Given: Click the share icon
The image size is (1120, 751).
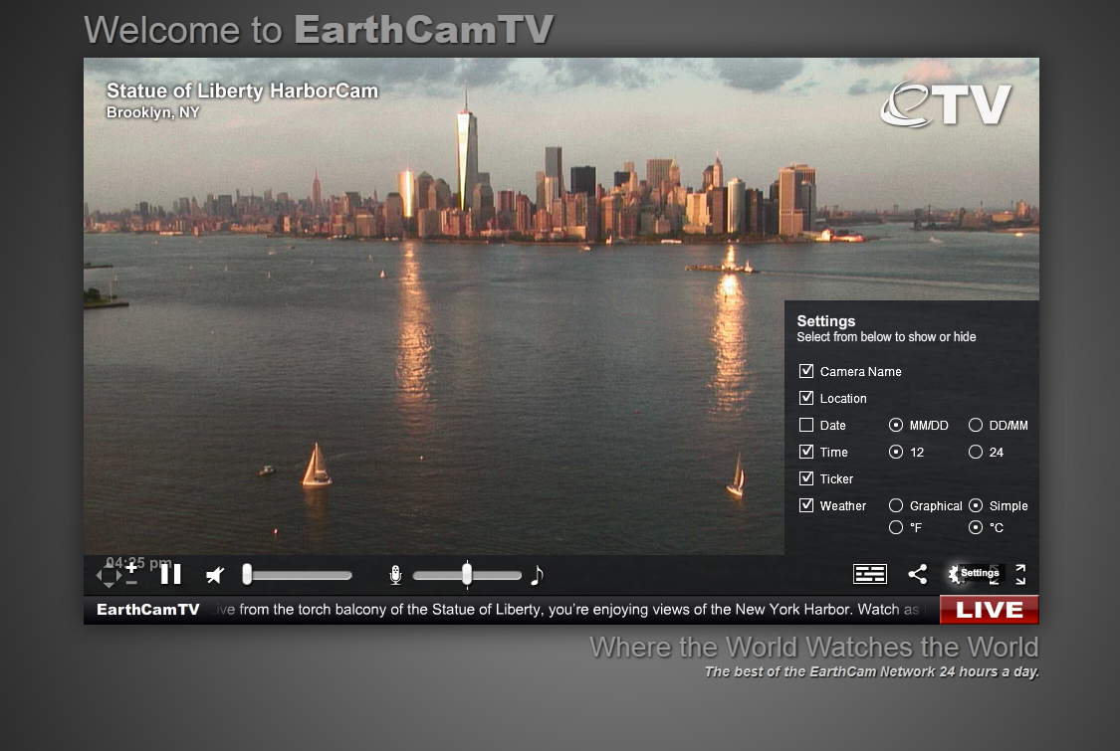Looking at the screenshot, I should coord(917,574).
